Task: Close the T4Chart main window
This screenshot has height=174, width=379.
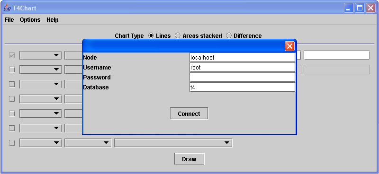Action: [x=370, y=8]
